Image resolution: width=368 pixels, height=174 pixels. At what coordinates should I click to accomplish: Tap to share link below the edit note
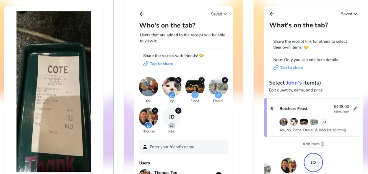pos(288,68)
